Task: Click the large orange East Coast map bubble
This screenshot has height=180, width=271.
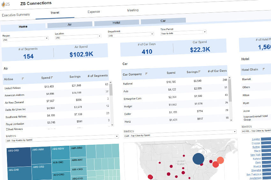Action: click(220, 160)
